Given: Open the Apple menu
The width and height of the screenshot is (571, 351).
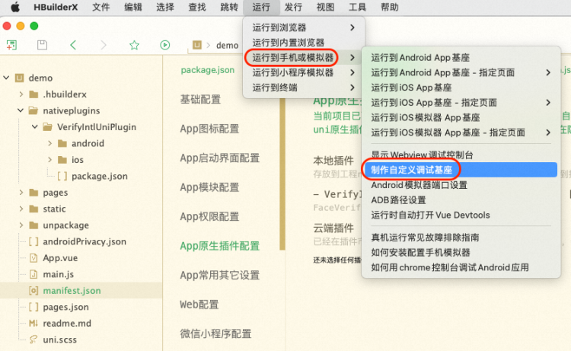Looking at the screenshot, I should [x=15, y=7].
